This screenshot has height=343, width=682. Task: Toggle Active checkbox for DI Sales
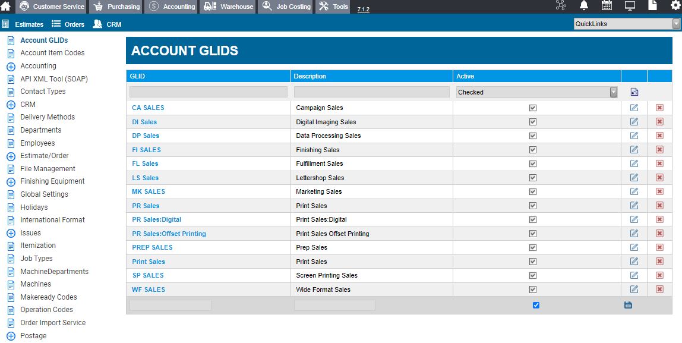pos(533,122)
